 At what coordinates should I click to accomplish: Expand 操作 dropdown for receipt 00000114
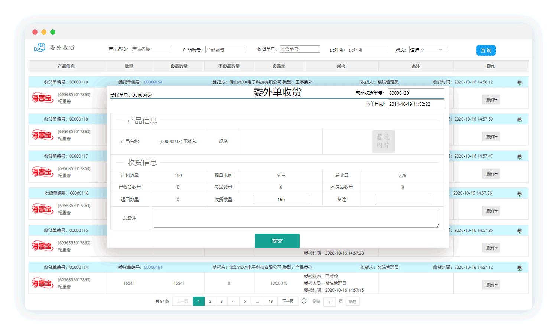click(491, 285)
